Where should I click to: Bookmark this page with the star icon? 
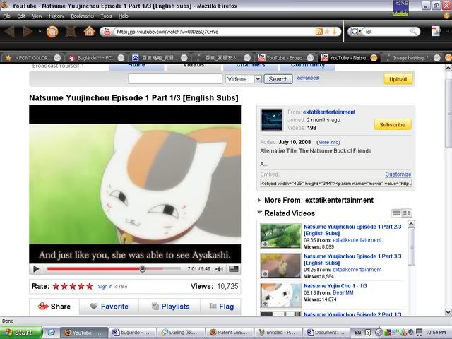(x=327, y=31)
